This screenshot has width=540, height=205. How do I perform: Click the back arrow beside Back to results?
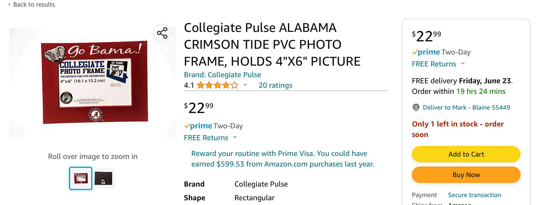(x=9, y=4)
